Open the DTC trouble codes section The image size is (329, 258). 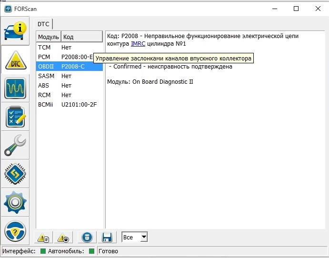pos(15,60)
